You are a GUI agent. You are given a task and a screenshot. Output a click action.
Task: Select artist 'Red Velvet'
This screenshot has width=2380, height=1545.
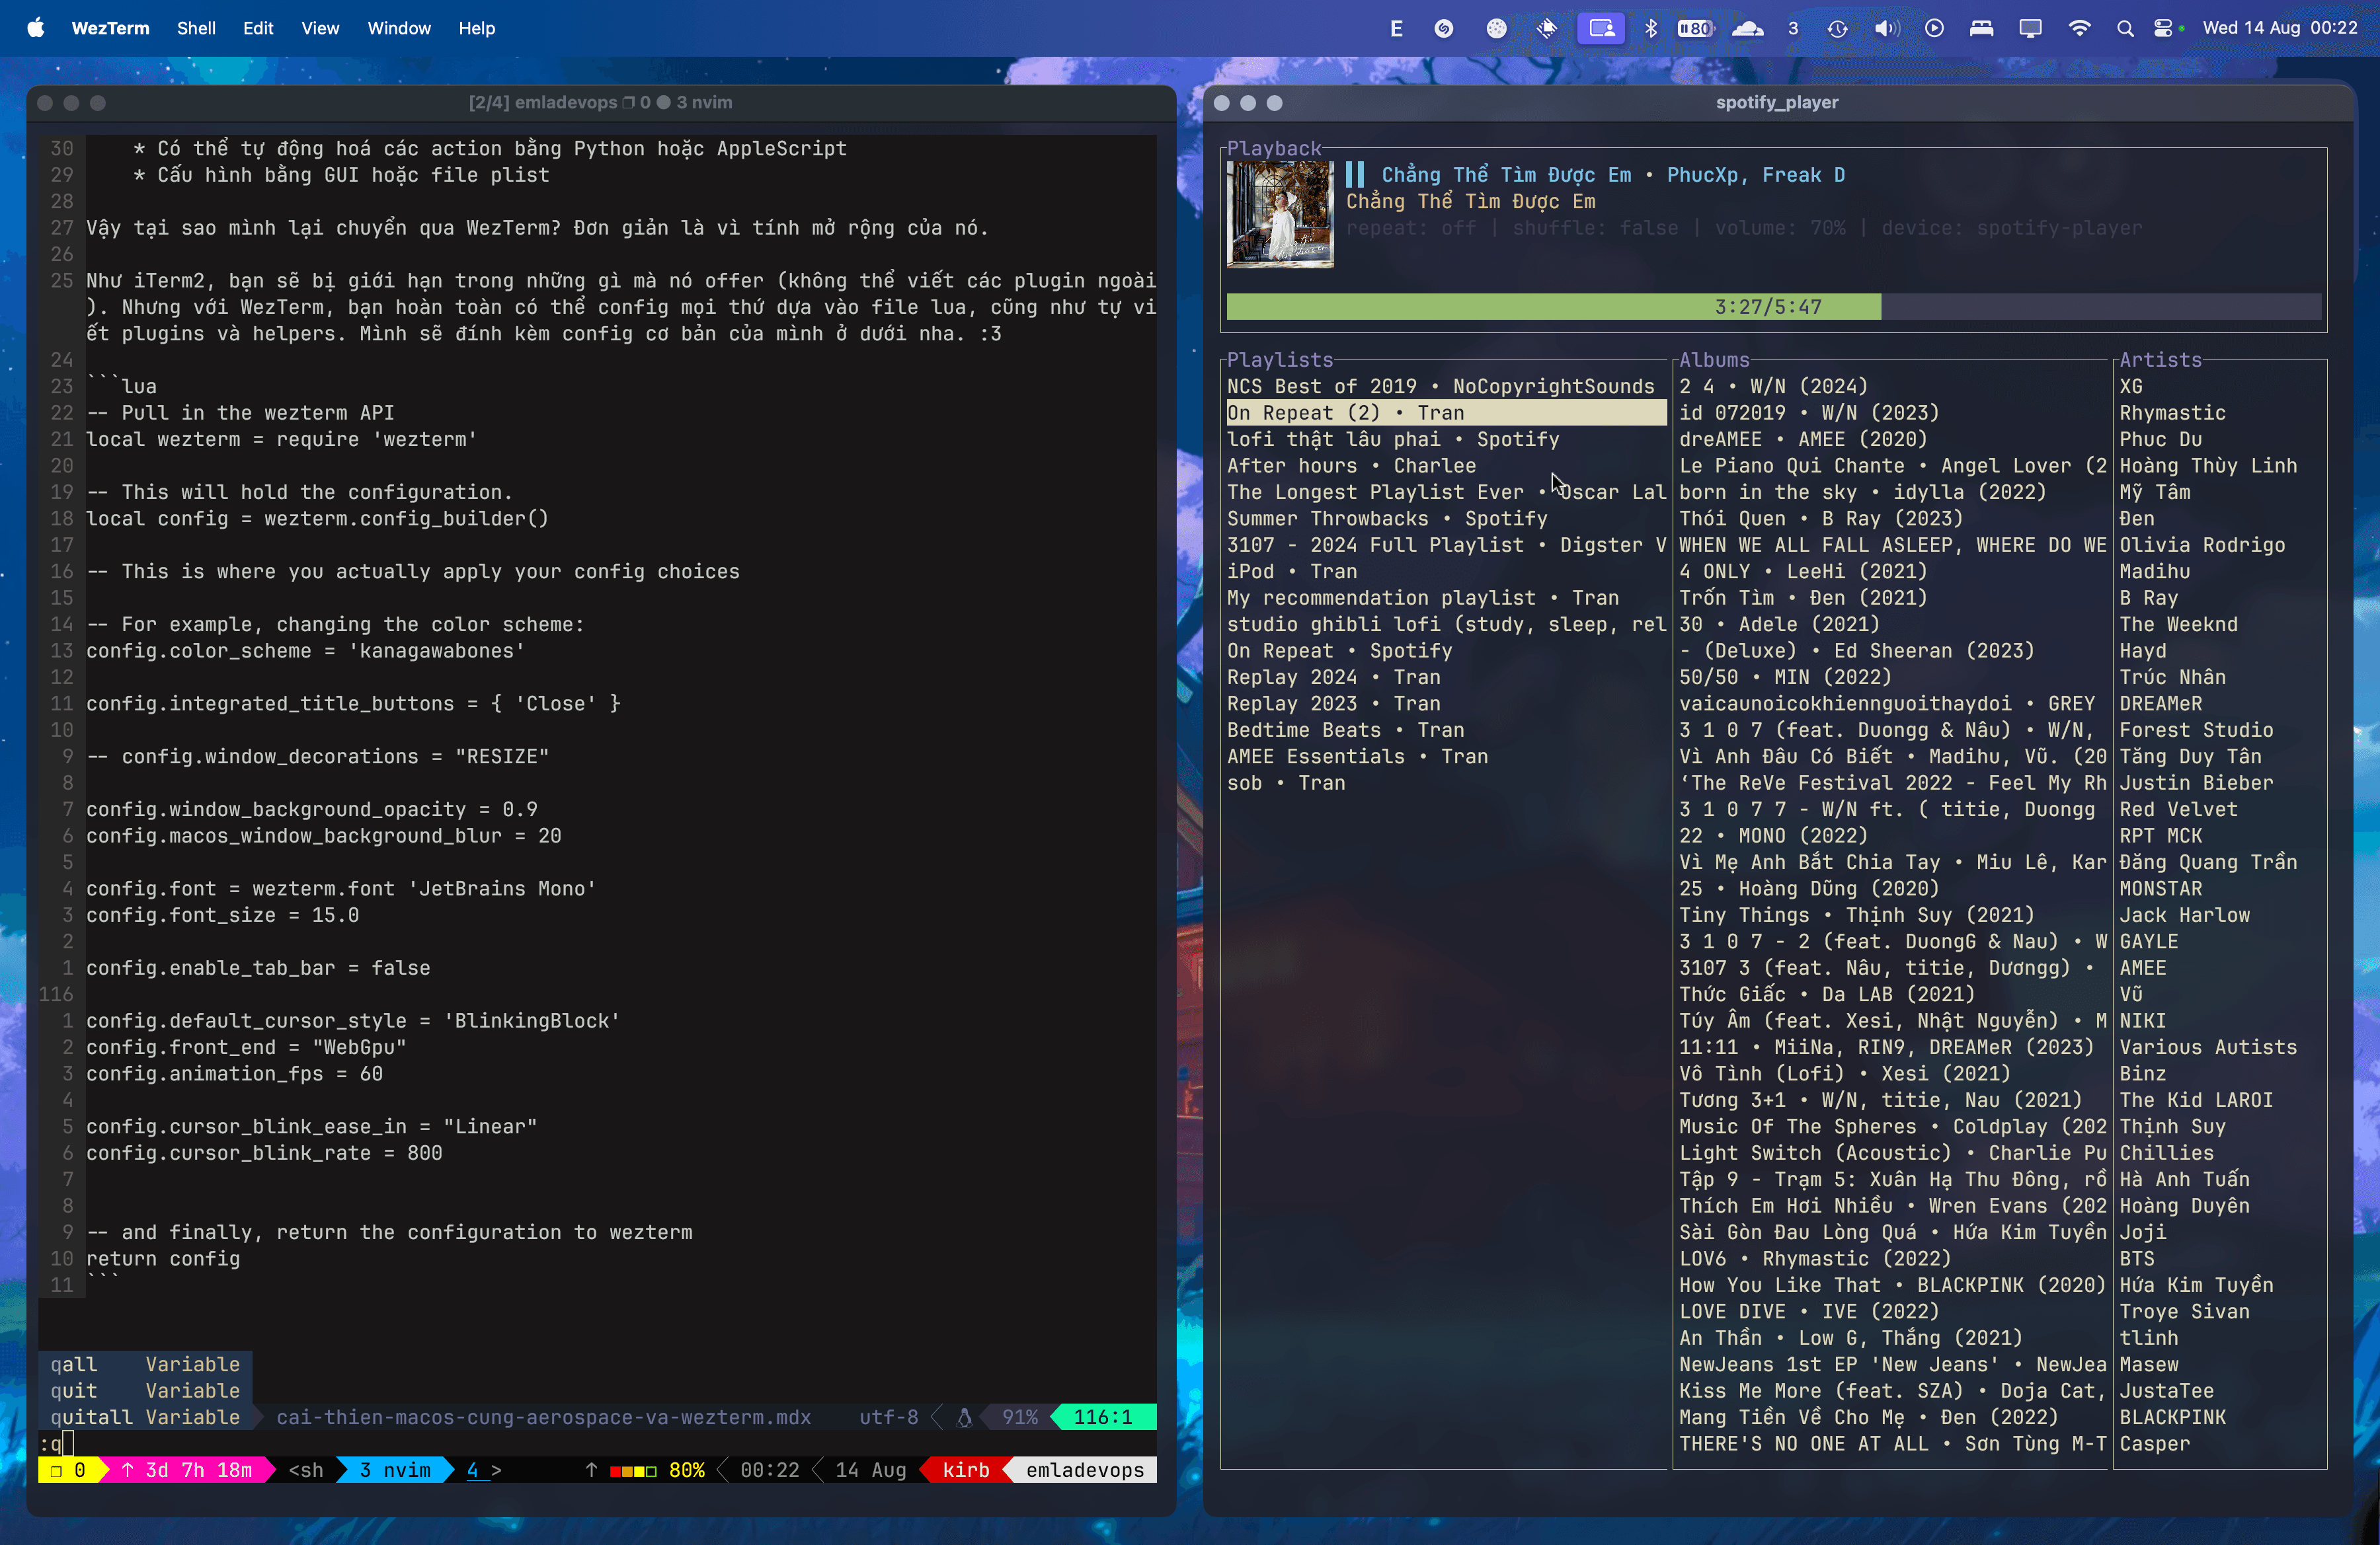(2179, 810)
